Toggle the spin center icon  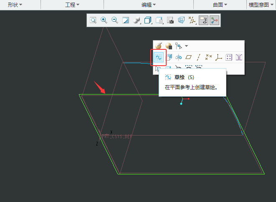[214, 20]
